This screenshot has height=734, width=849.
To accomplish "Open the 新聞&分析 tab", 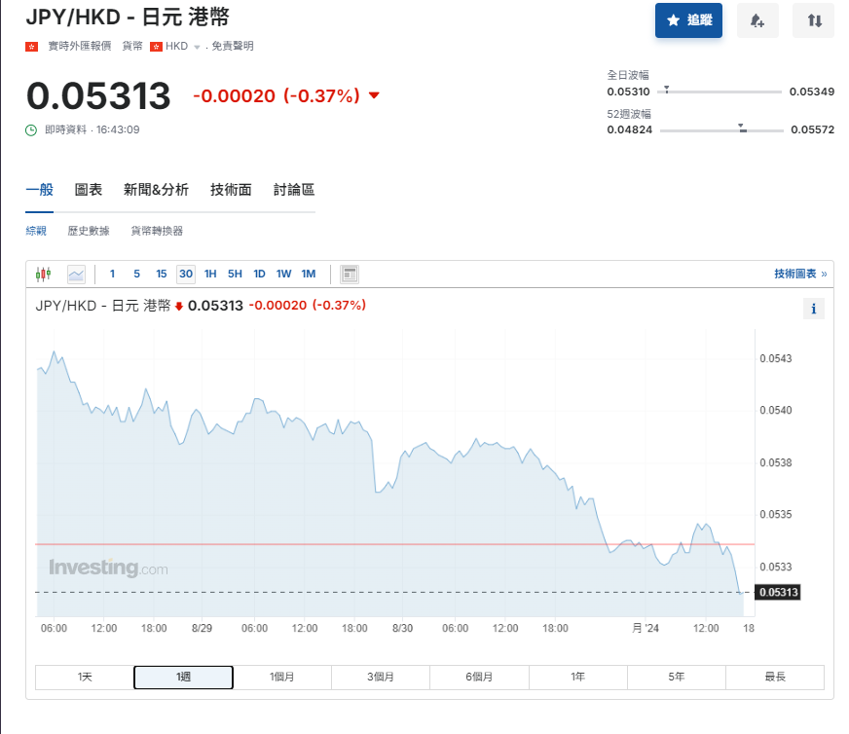I will [x=156, y=190].
